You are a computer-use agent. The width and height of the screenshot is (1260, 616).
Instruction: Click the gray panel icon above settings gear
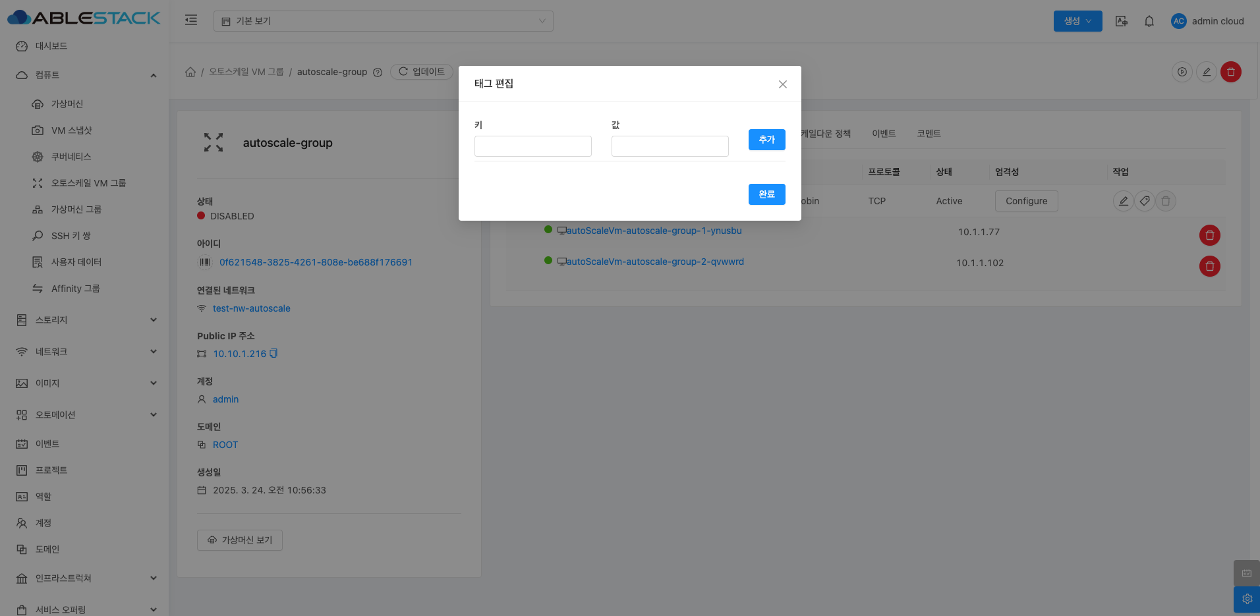1247,573
